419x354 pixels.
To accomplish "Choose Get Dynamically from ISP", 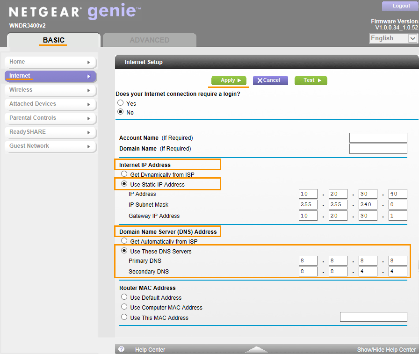I will point(124,174).
